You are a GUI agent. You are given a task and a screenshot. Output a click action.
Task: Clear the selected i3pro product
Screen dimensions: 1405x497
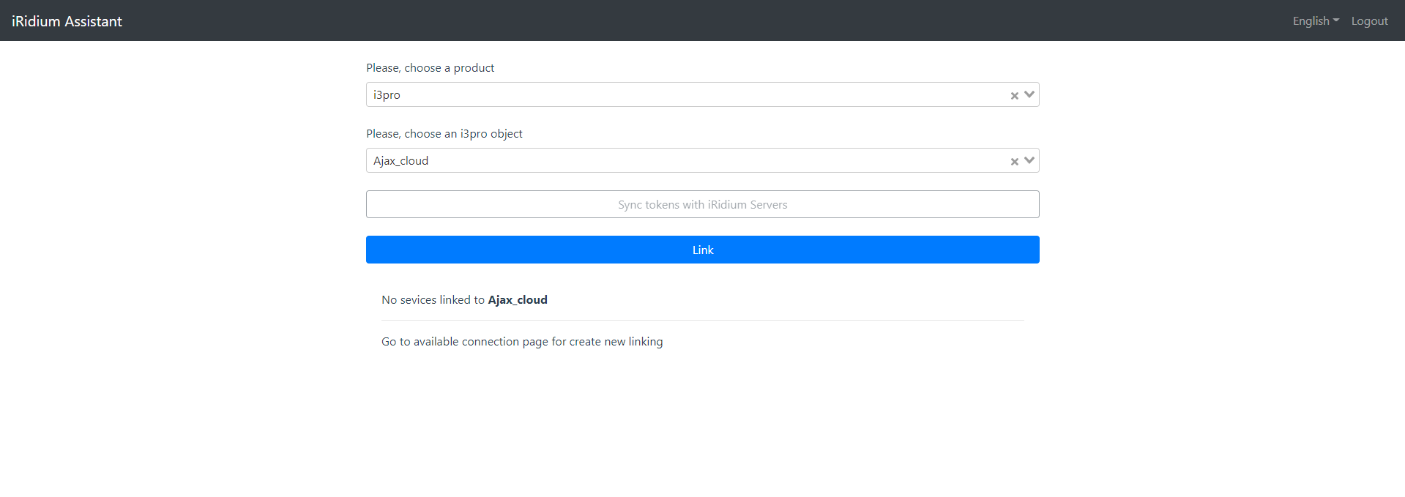(1014, 96)
